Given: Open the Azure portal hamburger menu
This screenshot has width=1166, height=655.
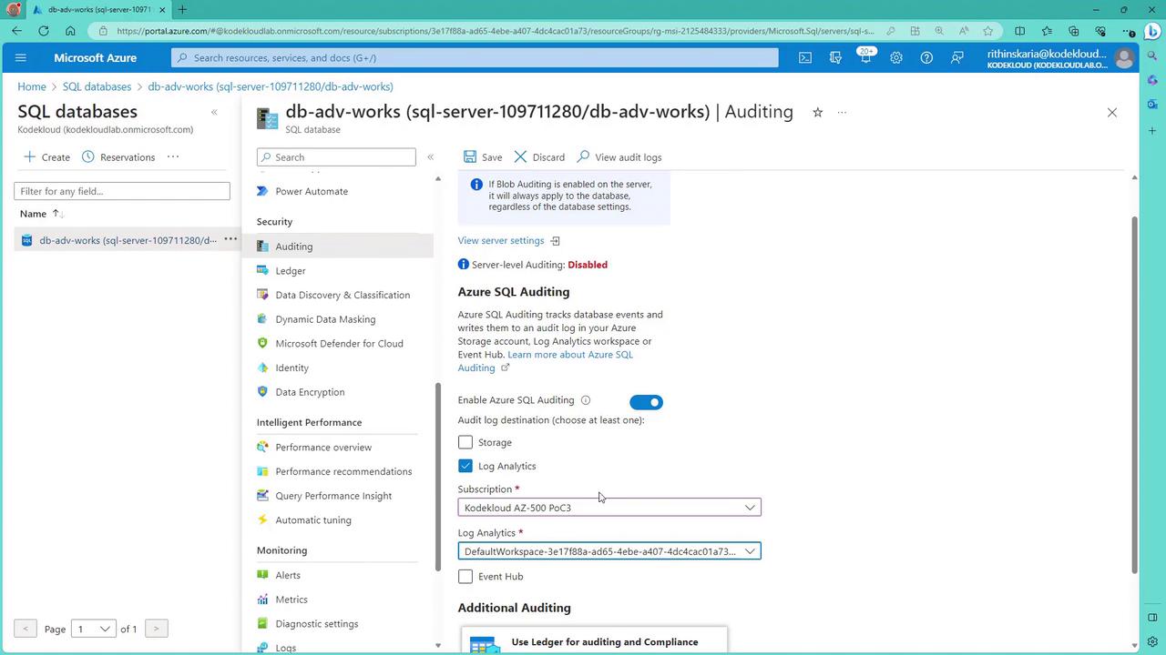Looking at the screenshot, I should click(21, 58).
